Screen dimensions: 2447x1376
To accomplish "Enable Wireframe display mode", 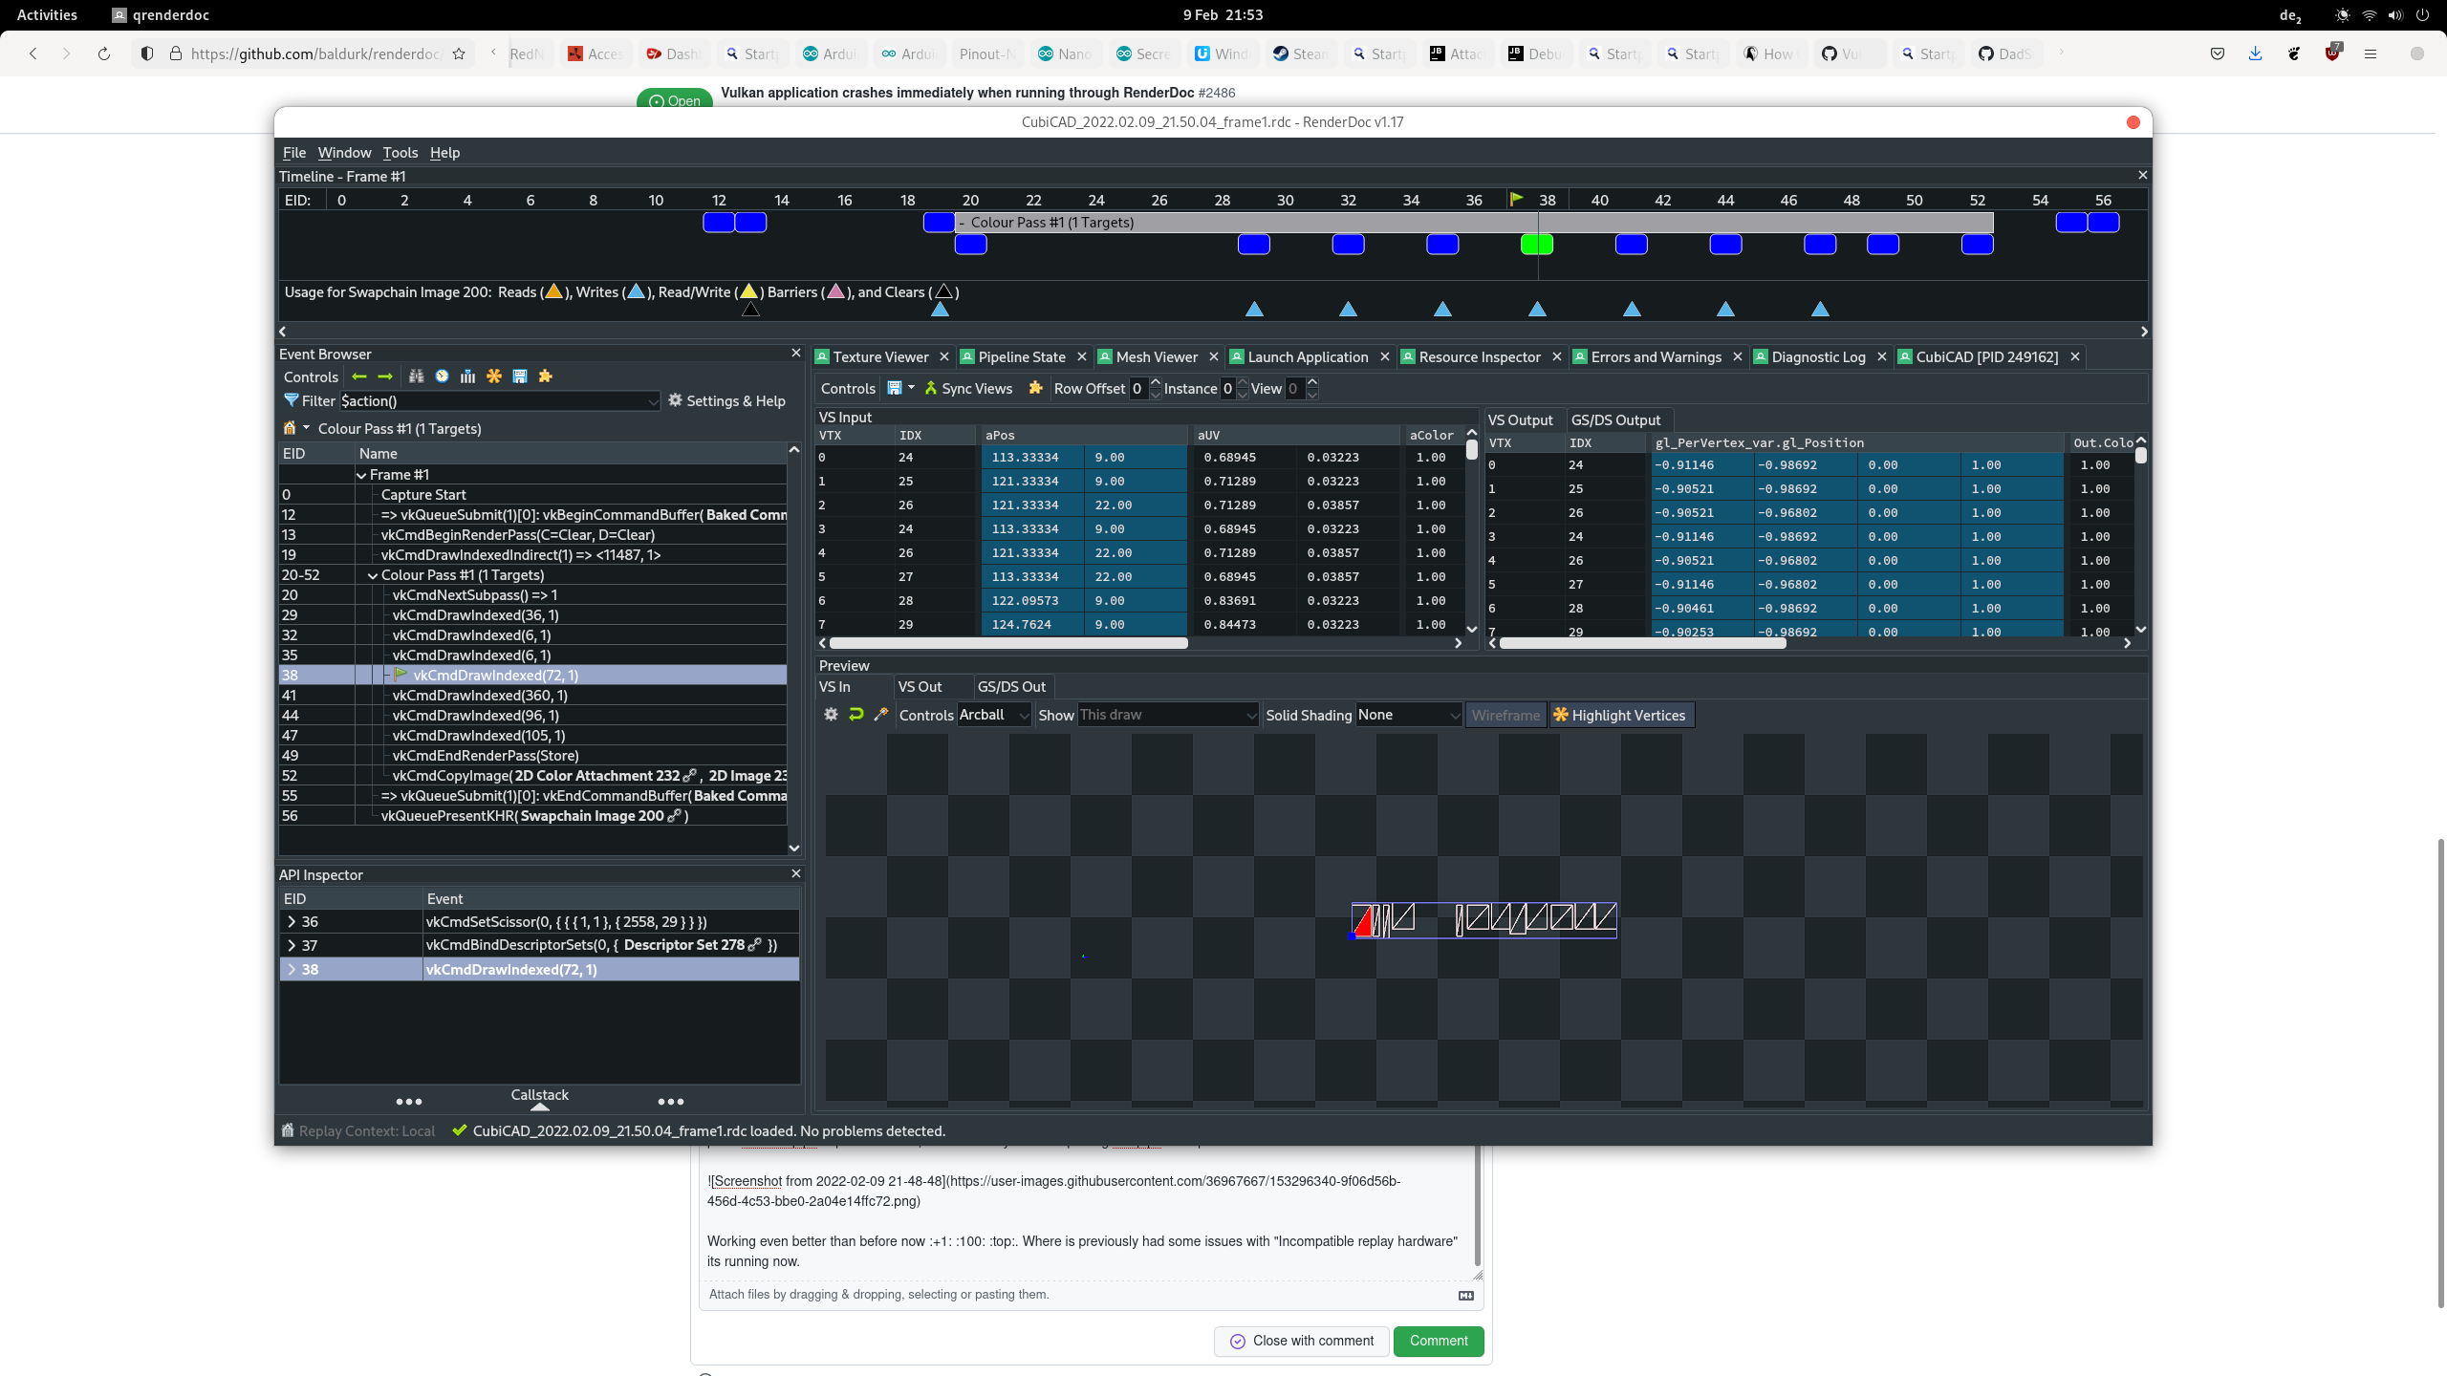I will pos(1505,715).
